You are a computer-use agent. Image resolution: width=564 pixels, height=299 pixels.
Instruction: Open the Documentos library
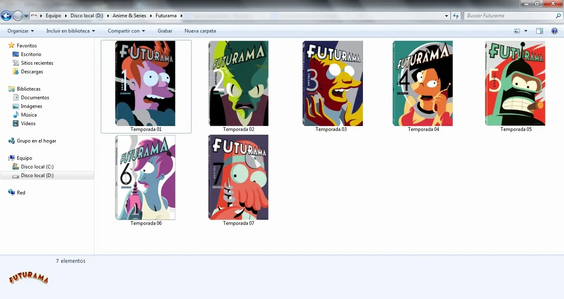[35, 98]
